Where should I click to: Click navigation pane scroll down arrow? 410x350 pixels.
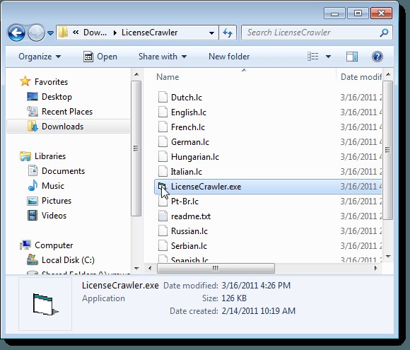tap(136, 268)
